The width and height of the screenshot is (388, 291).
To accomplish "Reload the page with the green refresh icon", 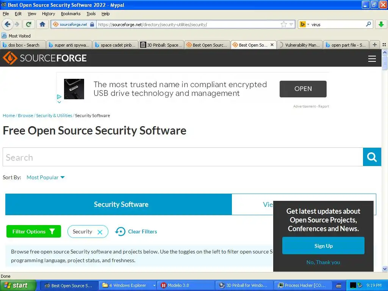I will 29,24.
